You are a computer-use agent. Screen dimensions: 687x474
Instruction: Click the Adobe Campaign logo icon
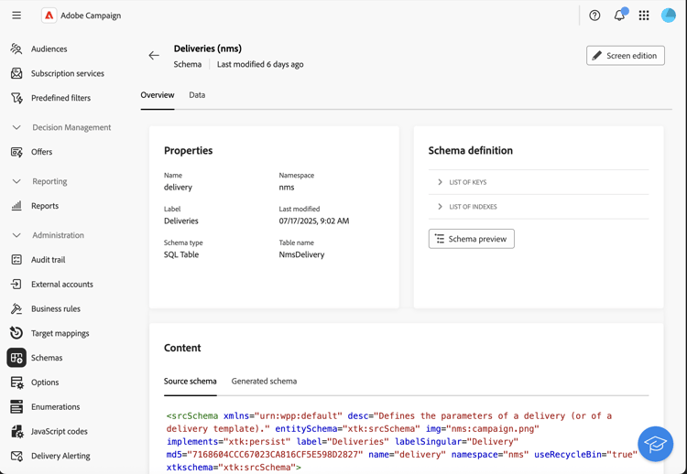(x=49, y=16)
